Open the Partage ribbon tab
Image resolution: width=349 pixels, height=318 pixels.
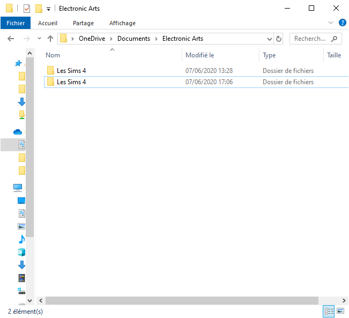(83, 23)
